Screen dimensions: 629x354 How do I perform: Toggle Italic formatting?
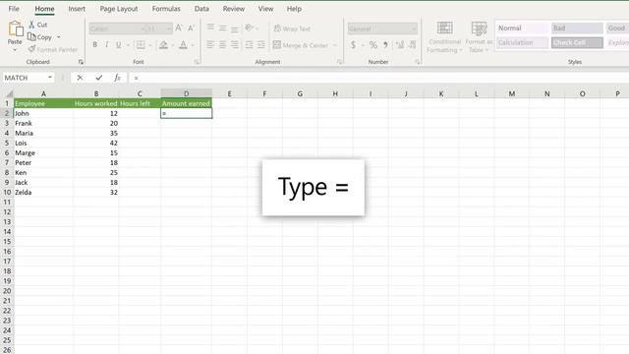coord(106,44)
